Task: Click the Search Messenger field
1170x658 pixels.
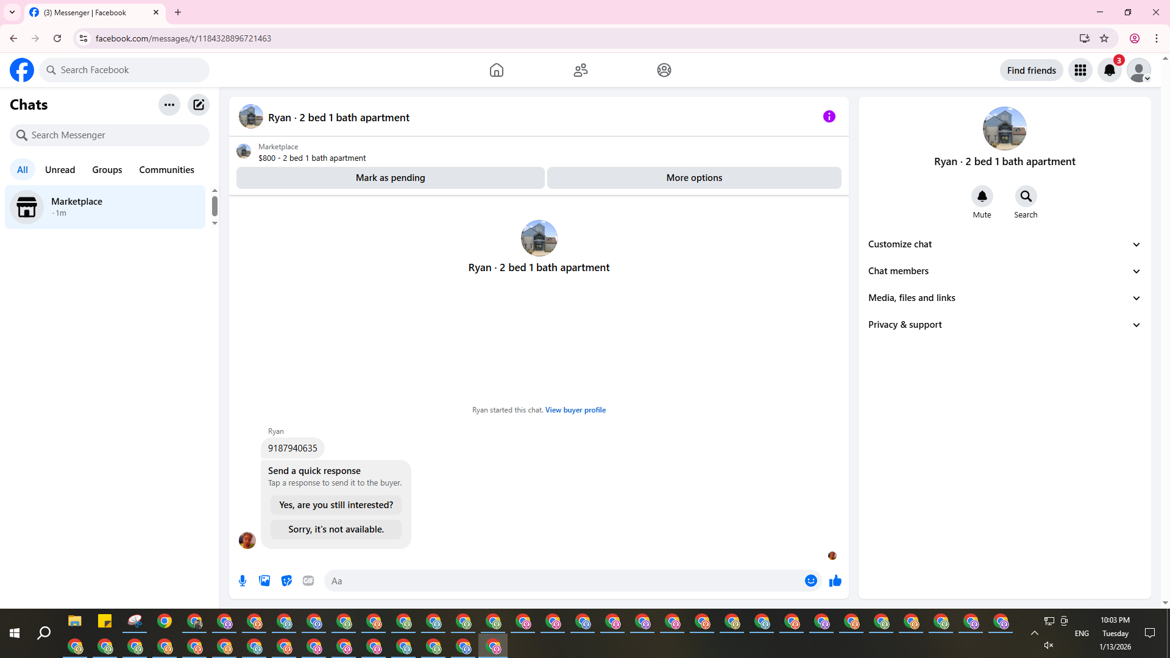Action: pos(110,135)
